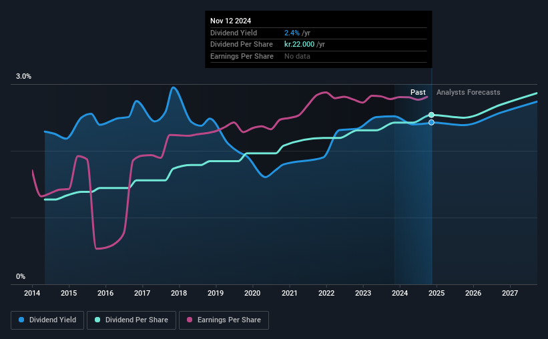
Task: Click the blue Dividend Yield legend dot
Action: (21, 320)
